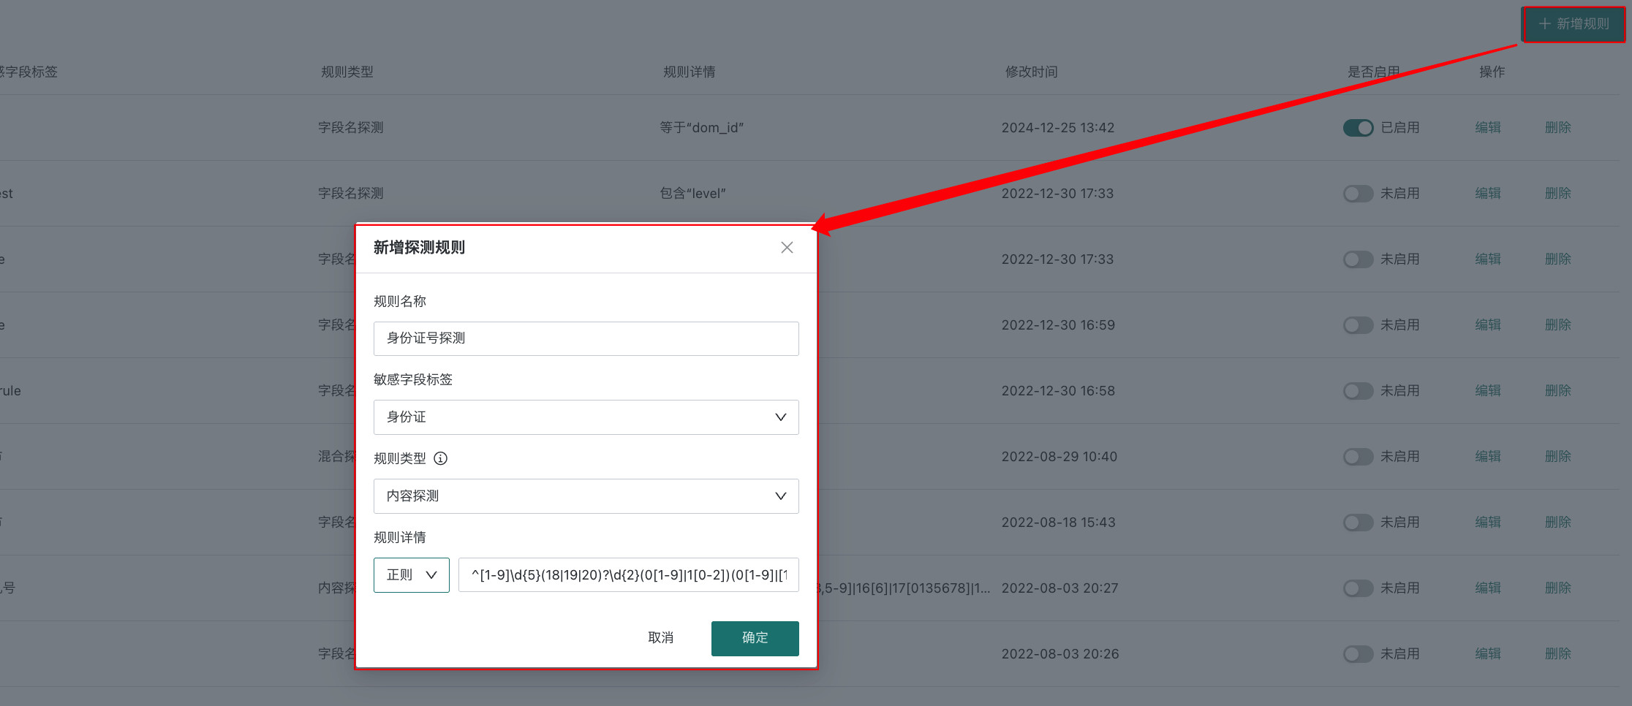Click the 修改时间 column header

pos(1031,72)
